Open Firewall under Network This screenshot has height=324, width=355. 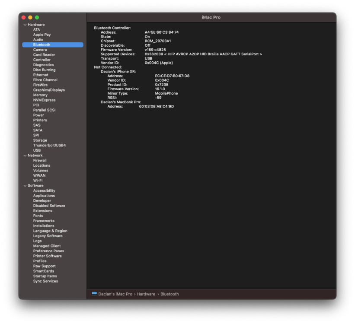coord(40,160)
